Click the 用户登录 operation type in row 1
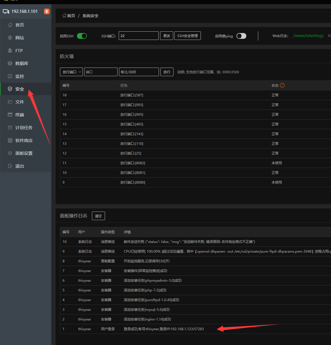 [108, 329]
